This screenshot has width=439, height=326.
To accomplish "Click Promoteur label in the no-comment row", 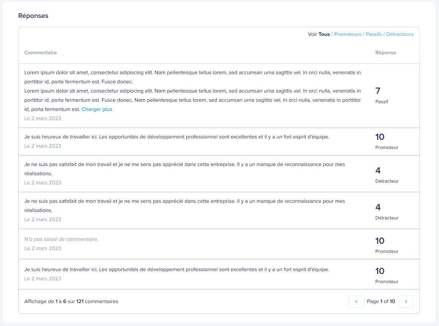I will (387, 252).
